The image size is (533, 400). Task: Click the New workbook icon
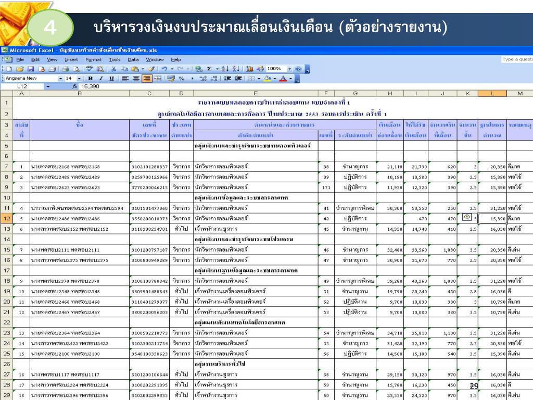point(9,69)
